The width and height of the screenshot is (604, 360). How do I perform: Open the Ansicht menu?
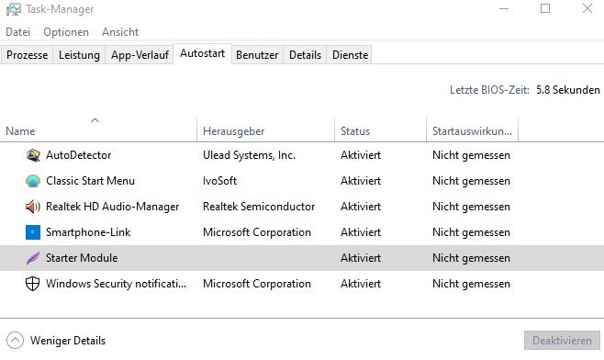coord(120,32)
